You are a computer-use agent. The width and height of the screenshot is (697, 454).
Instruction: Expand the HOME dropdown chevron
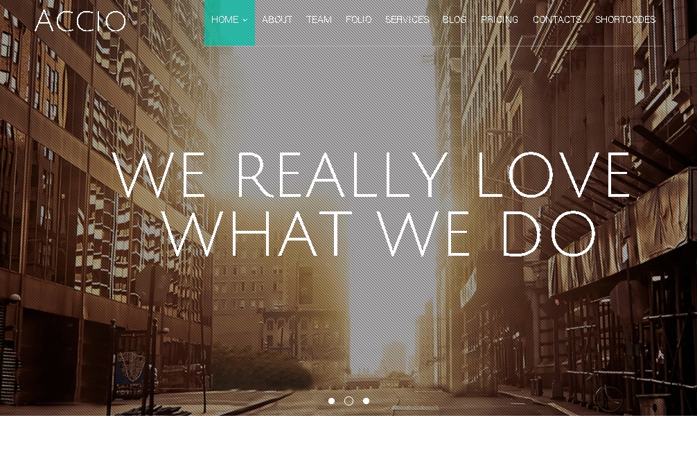[245, 20]
